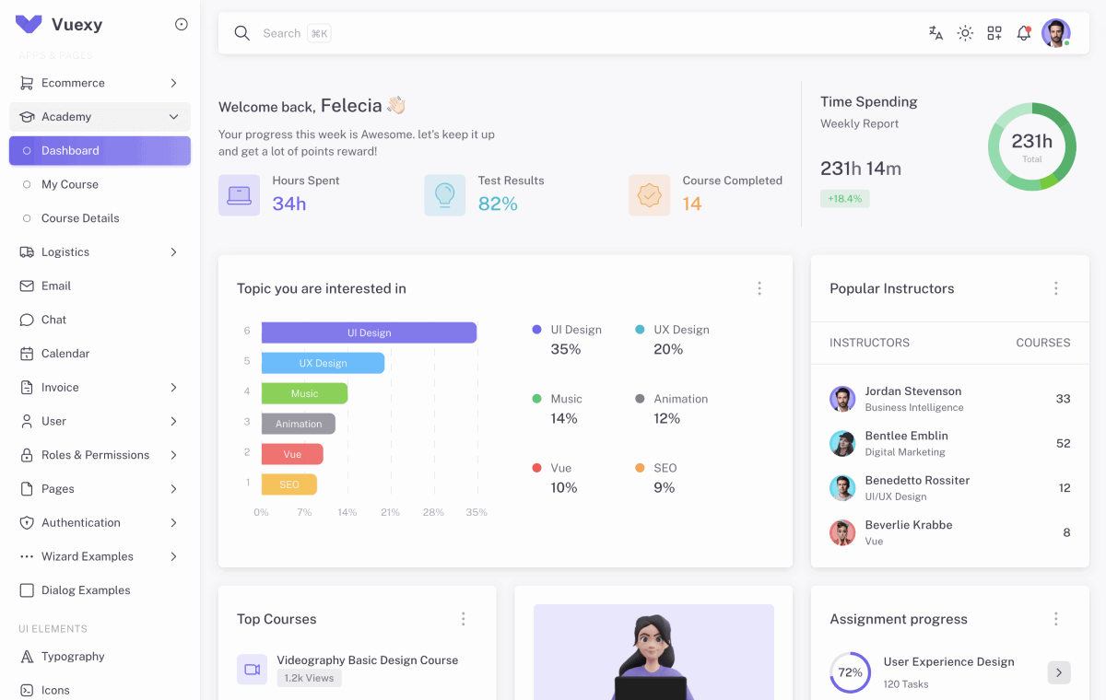The image size is (1106, 700).
Task: Click the Typography icon in the sidebar
Action: pyautogui.click(x=27, y=656)
